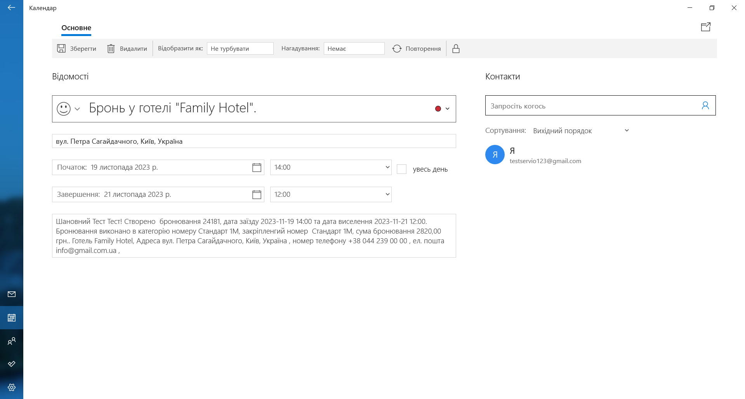The image size is (745, 399).
Task: Open start date calendar picker
Action: (257, 167)
